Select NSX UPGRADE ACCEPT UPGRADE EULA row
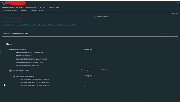 coord(29,62)
